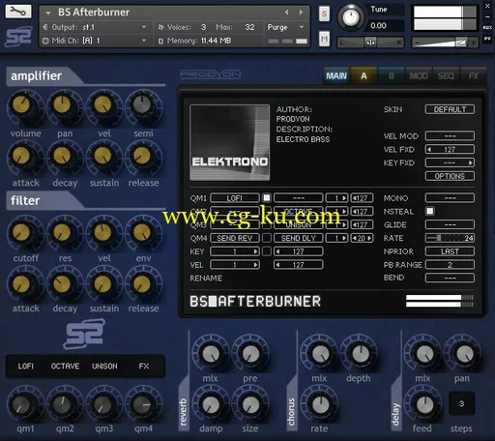Expand the instrument name dropdown arrow
This screenshot has width=495, height=441.
click(48, 13)
